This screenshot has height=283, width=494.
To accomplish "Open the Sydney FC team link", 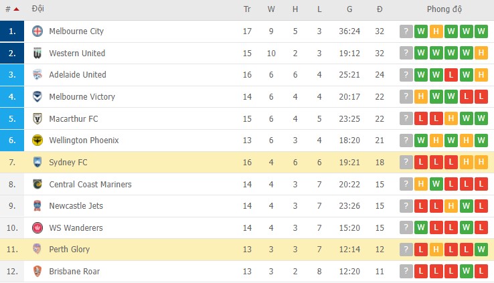I will [68, 163].
